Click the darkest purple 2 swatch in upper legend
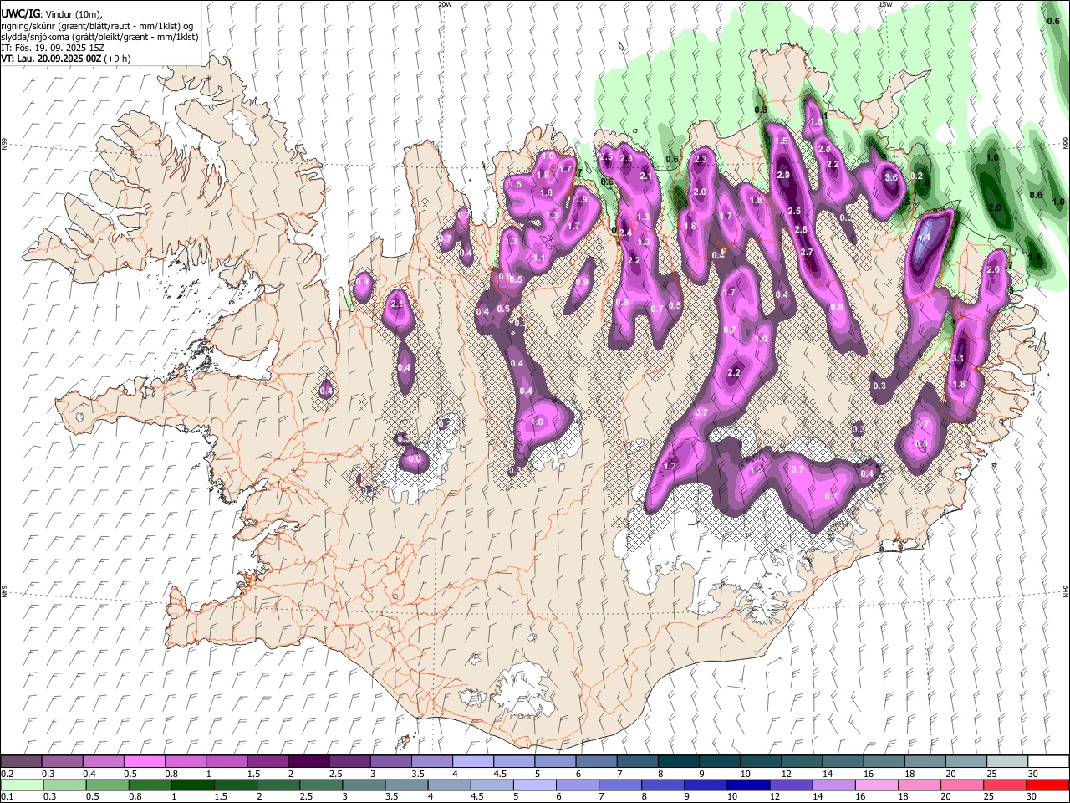Screen dimensions: 1070x803 (308, 762)
